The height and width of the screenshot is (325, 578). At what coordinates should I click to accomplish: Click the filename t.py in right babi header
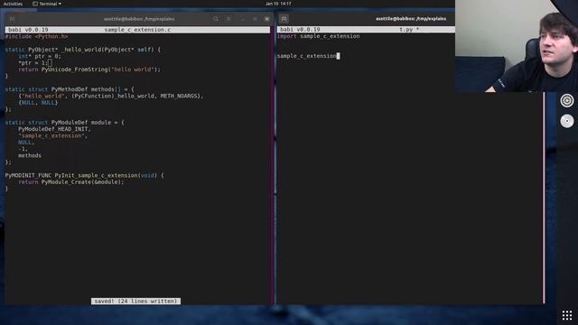coord(406,30)
